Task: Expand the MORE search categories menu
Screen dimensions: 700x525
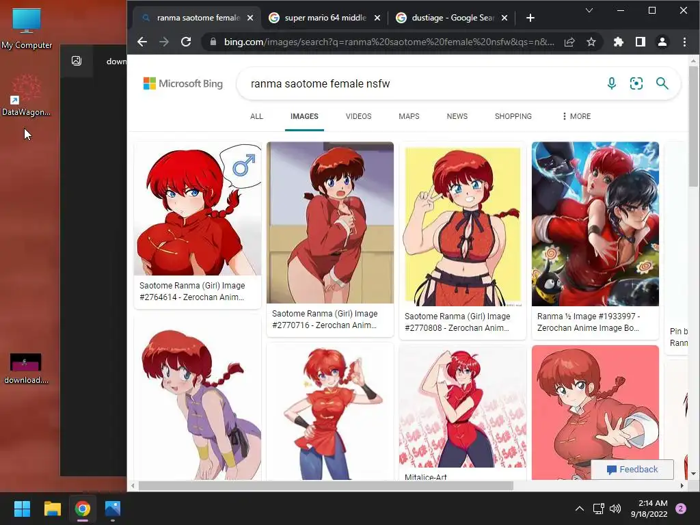Action: [x=576, y=116]
